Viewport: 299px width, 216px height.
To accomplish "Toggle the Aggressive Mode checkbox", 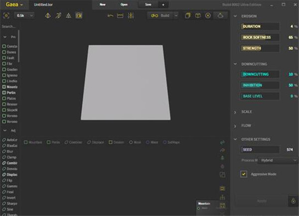I will 244,174.
